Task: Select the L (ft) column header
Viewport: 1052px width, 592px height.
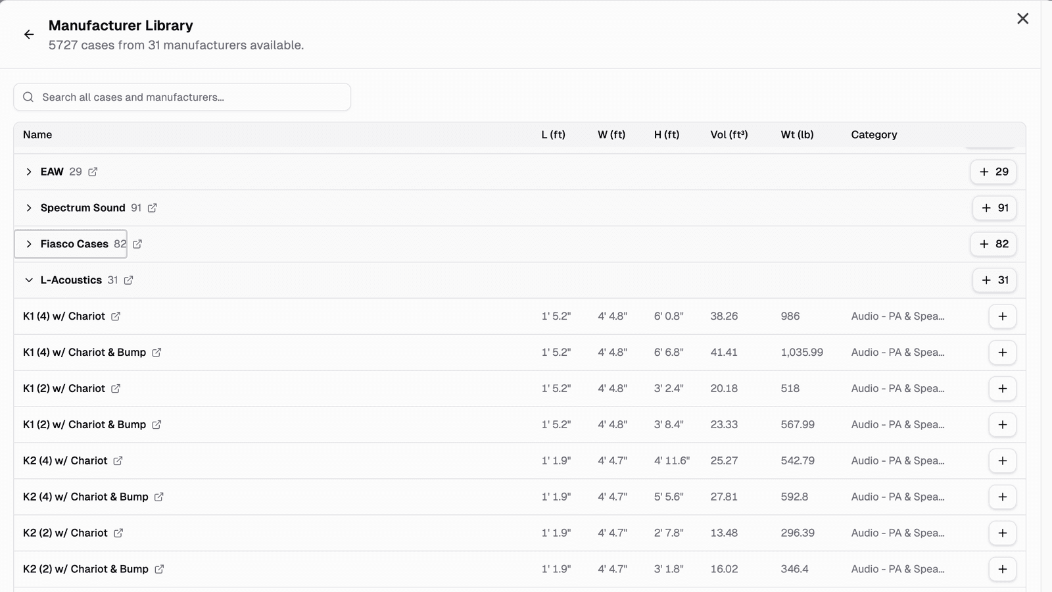Action: coord(554,135)
